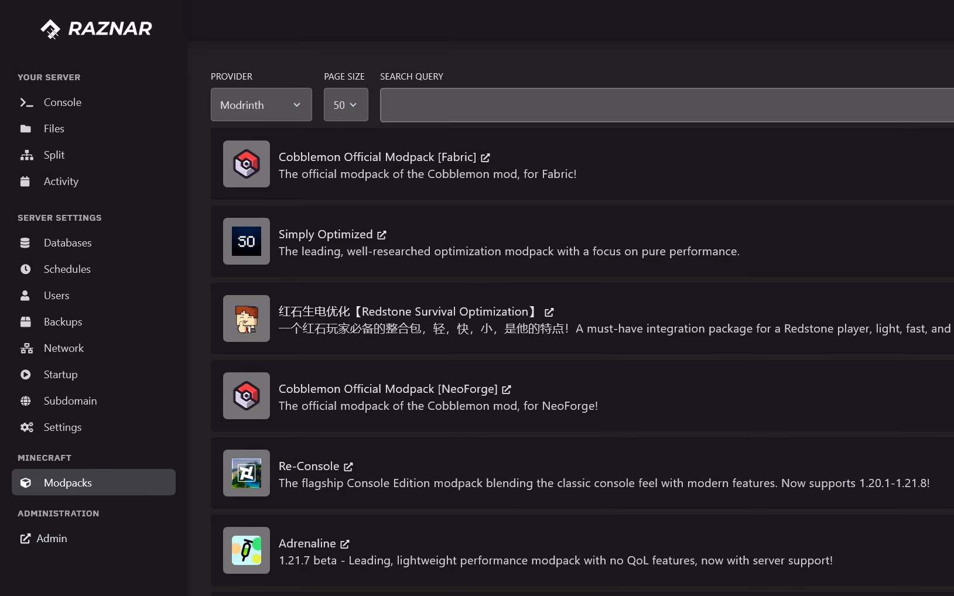Open the Cobblemon Official Modpack [Fabric] title link
Viewport: 954px width, 596px height.
coord(377,157)
